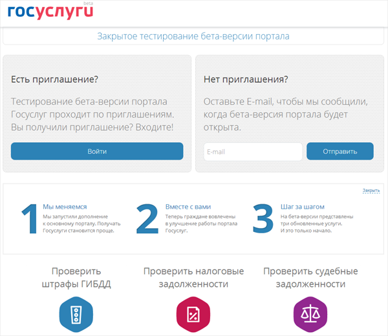Open Проверить налоговые задолженности title

[193, 277]
